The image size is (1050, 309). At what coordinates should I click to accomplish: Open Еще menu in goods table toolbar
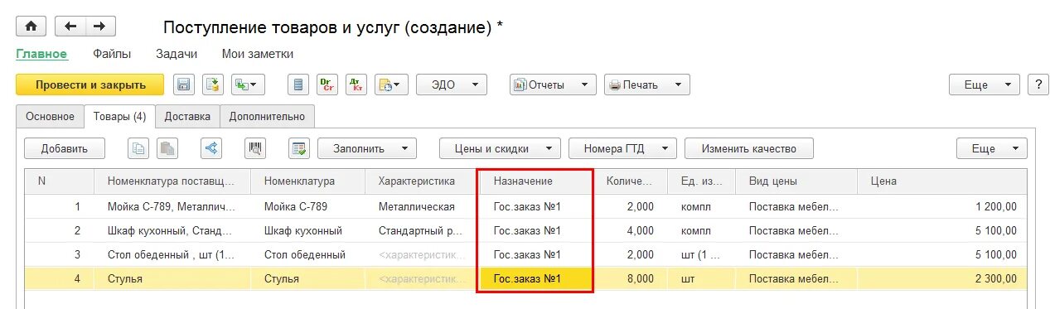[x=991, y=148]
